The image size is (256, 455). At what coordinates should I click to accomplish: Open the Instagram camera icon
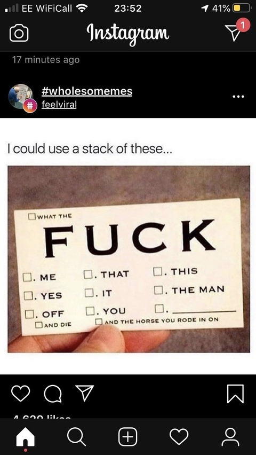[19, 34]
